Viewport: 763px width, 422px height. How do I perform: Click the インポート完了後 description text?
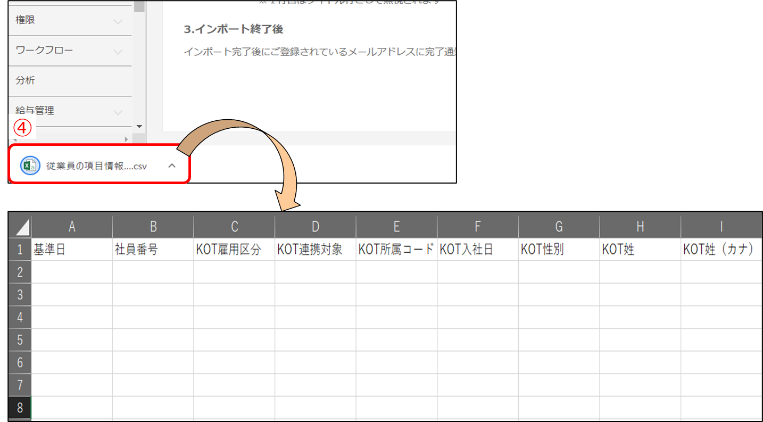(320, 52)
